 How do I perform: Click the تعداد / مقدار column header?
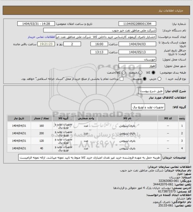coord(41,118)
